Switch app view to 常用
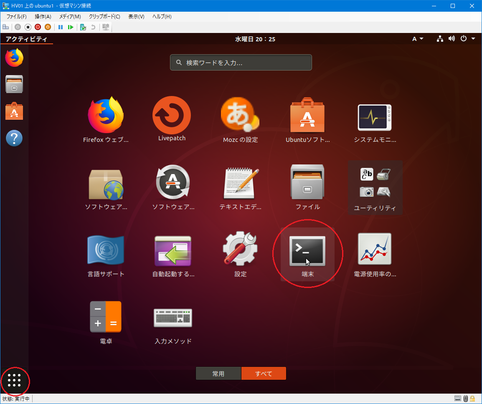This screenshot has width=482, height=404. pos(218,374)
